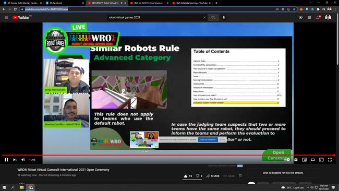Click the page vertical scrollbar

tap(338, 39)
